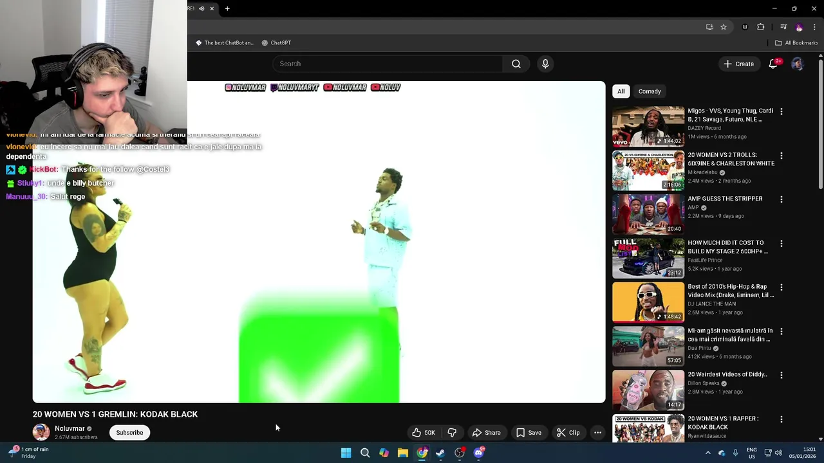Like the video with thumbs up
824x463 pixels.
coord(424,433)
